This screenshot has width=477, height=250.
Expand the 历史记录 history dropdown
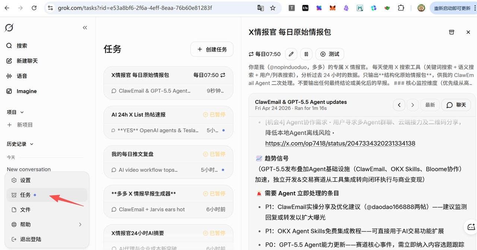pos(31,144)
